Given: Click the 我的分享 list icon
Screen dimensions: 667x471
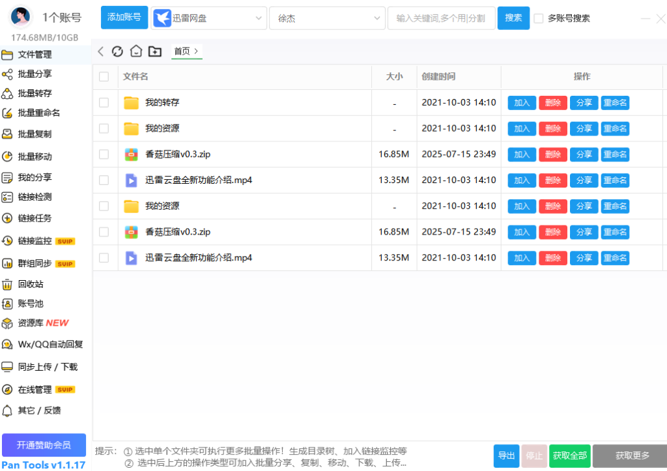Looking at the screenshot, I should point(7,177).
